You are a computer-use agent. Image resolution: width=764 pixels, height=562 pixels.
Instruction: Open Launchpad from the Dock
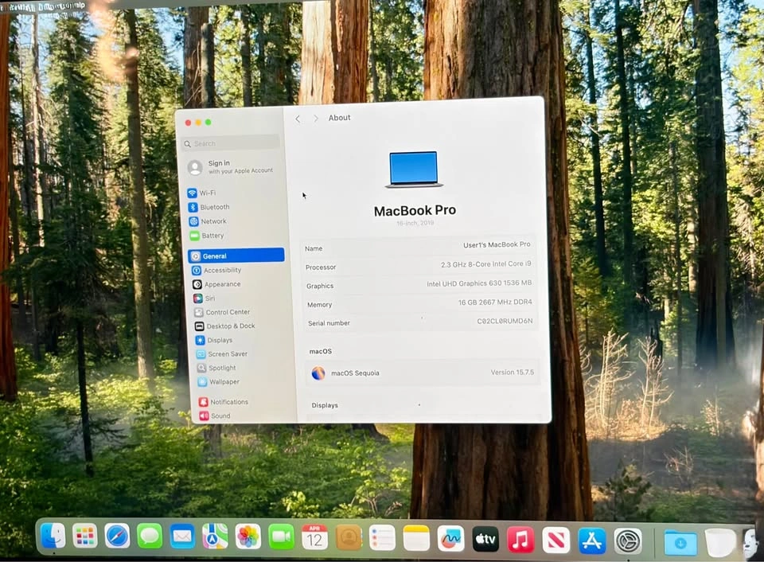pos(85,537)
